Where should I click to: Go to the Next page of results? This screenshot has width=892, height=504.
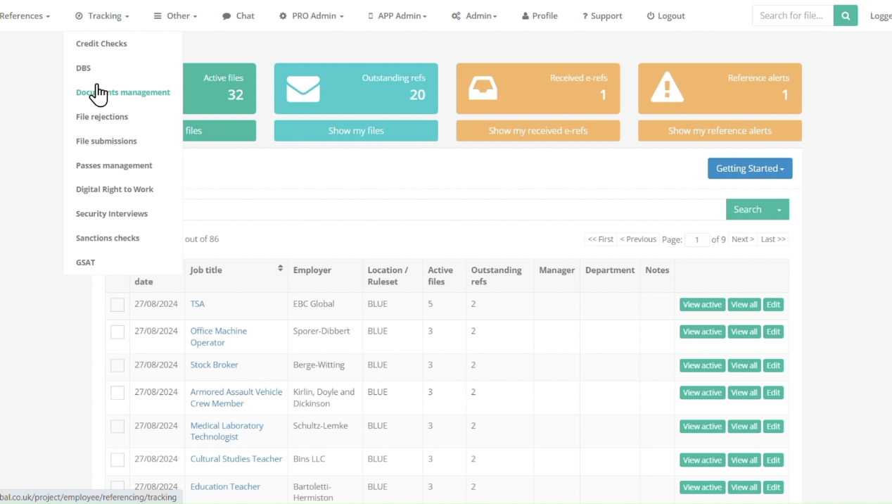click(x=742, y=239)
